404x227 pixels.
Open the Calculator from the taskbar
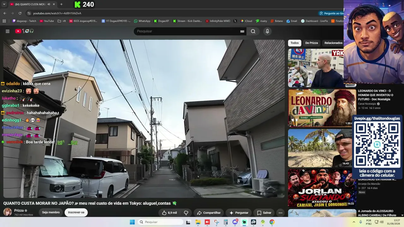click(x=226, y=222)
